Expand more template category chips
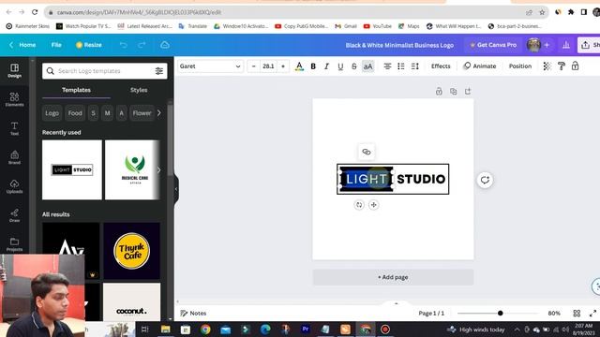 pos(159,113)
